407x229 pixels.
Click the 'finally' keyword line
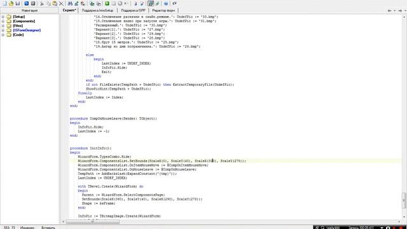point(85,93)
